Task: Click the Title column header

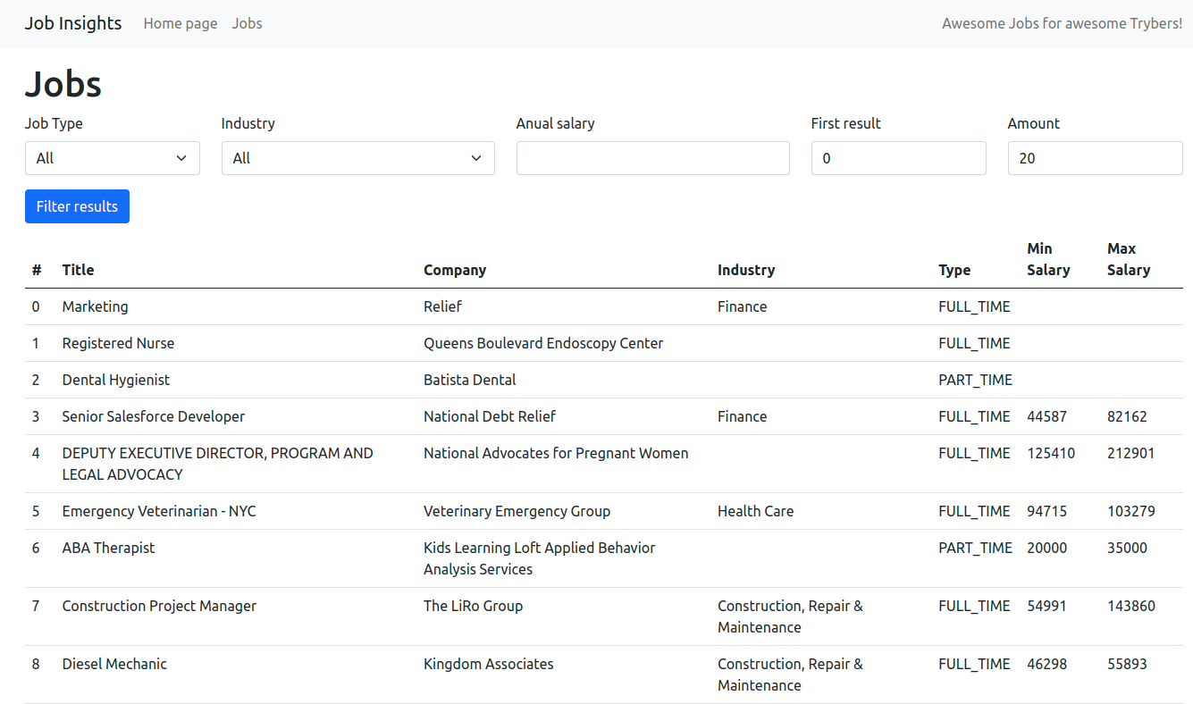Action: point(78,269)
